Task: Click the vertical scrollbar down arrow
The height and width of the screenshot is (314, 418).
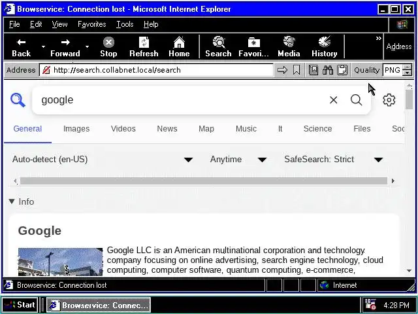Action: 409,271
